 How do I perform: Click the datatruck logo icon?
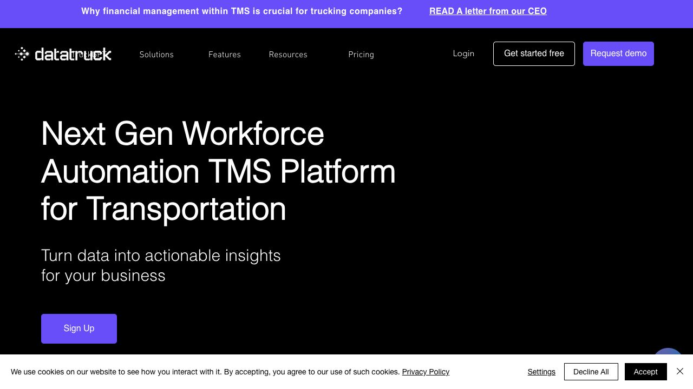pyautogui.click(x=22, y=54)
